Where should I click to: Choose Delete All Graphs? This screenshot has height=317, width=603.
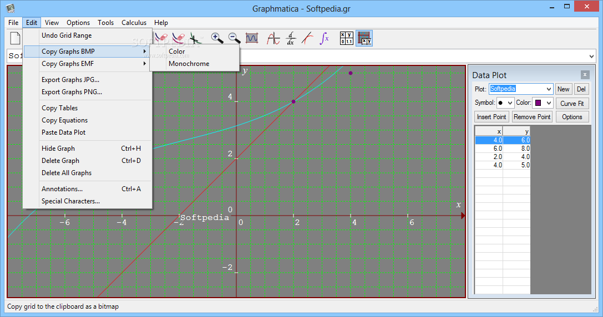(88, 173)
